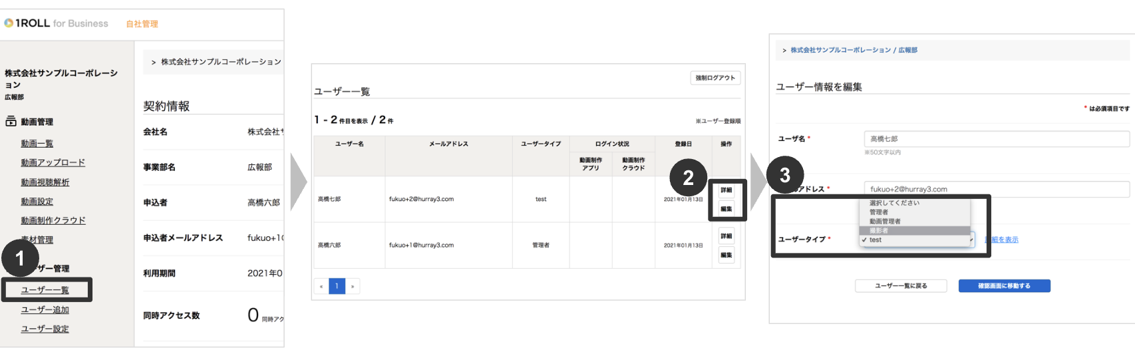
Task: Click the 1ROLL for Business logo
Action: click(x=56, y=23)
